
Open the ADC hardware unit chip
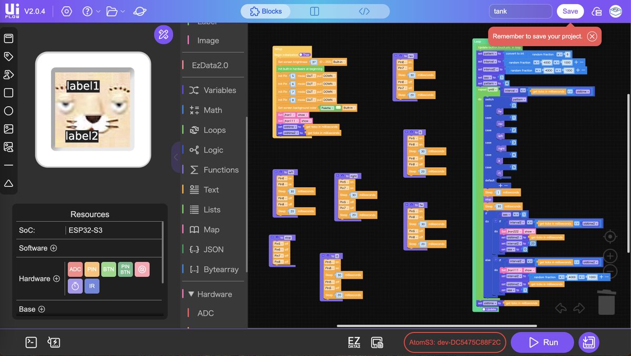75,269
